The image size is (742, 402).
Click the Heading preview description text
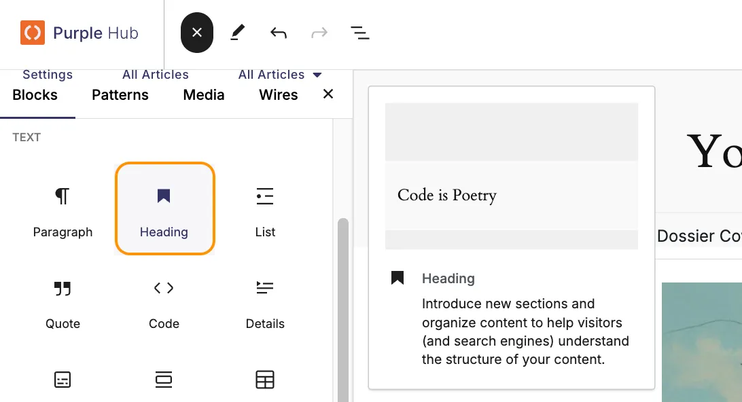click(x=525, y=331)
